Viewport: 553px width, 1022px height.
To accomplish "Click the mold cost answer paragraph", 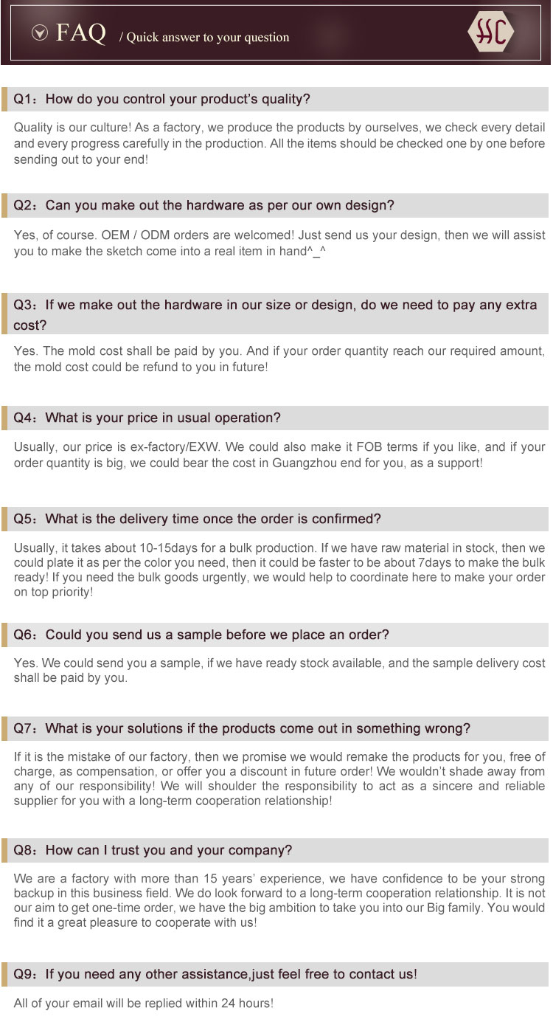I will click(x=279, y=359).
